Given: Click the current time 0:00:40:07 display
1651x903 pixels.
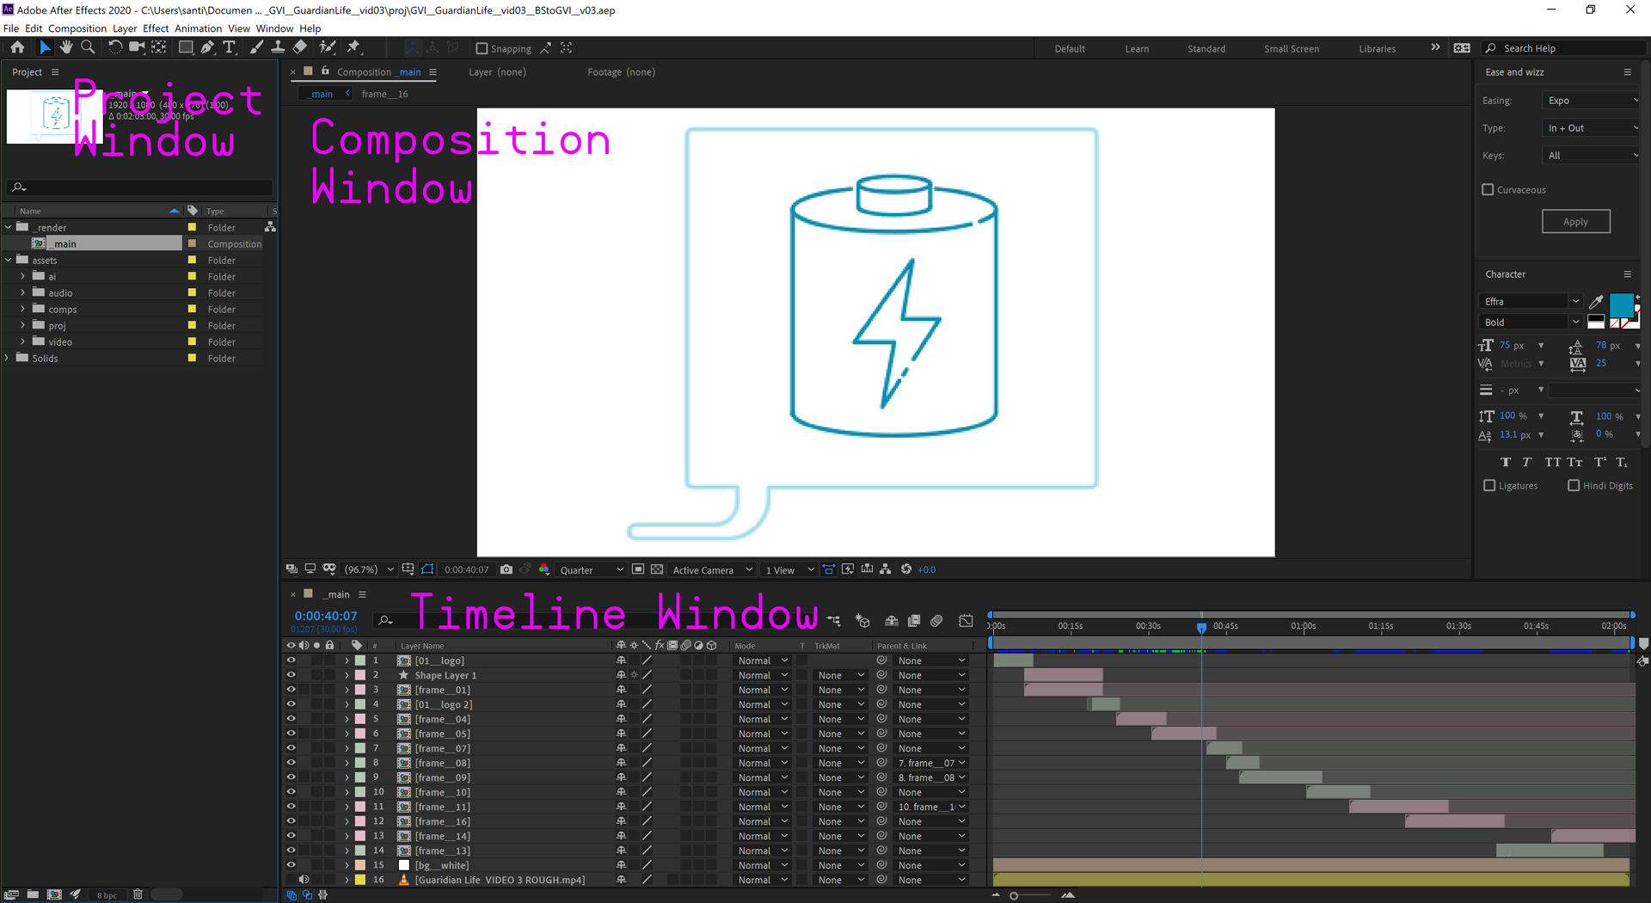Looking at the screenshot, I should 326,616.
